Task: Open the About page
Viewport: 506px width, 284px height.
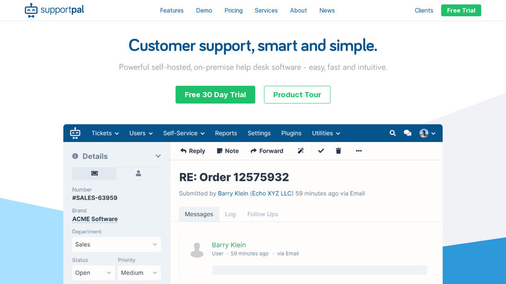Action: [298, 10]
